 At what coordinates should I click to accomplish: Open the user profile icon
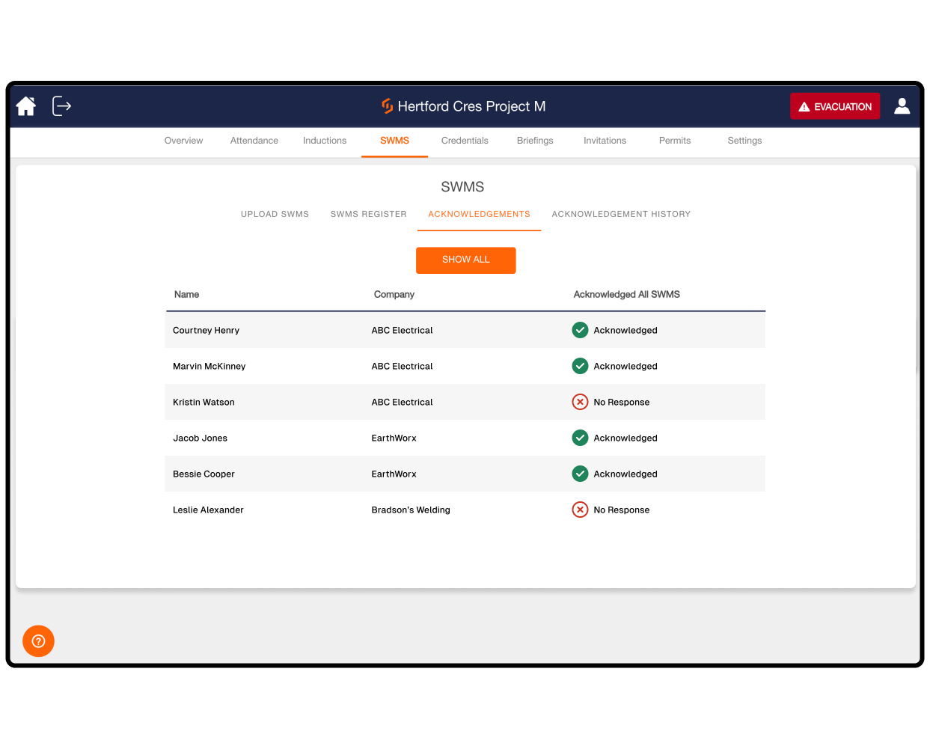click(x=902, y=106)
